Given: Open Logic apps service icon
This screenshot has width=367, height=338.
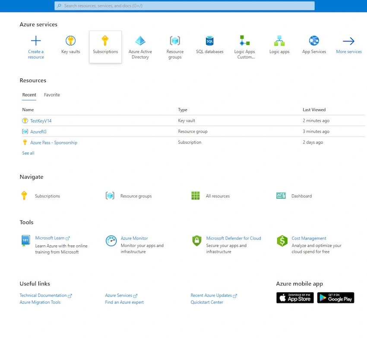Looking at the screenshot, I should [x=279, y=41].
